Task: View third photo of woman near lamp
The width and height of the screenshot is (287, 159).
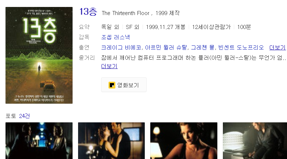Action: (184, 141)
